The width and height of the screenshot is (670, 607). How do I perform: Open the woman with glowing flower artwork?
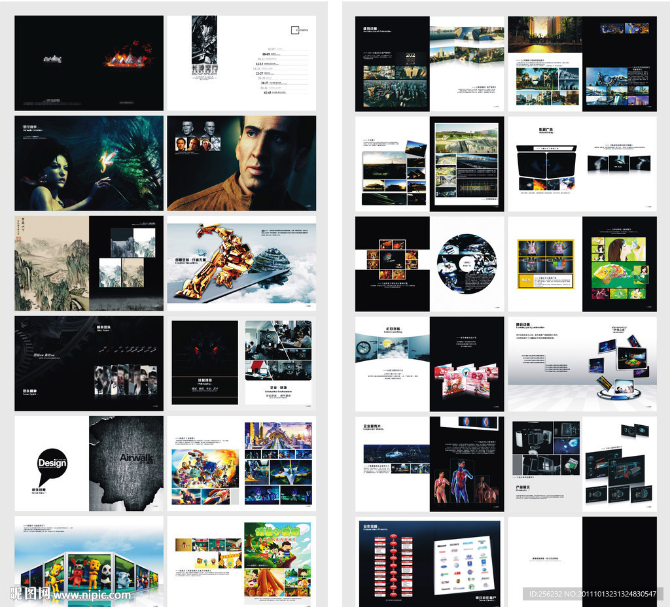pos(89,164)
